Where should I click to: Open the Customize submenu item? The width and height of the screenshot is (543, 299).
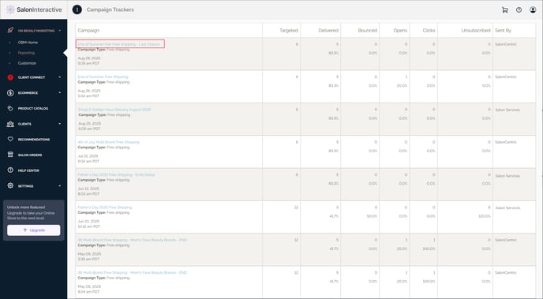27,63
